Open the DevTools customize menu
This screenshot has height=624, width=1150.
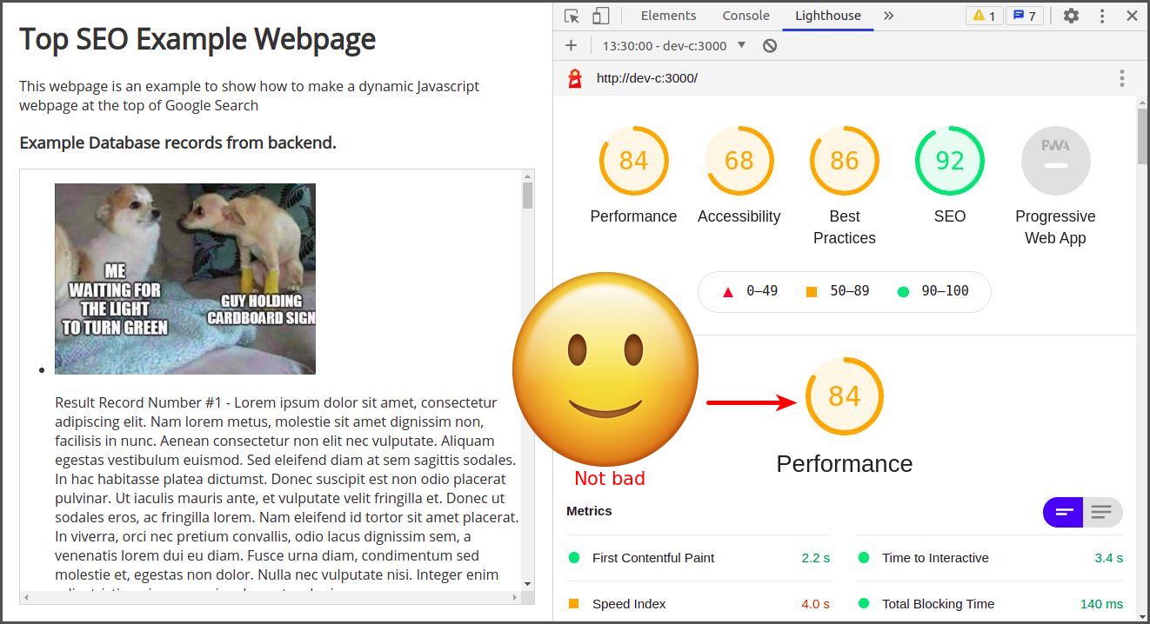pyautogui.click(x=1101, y=15)
